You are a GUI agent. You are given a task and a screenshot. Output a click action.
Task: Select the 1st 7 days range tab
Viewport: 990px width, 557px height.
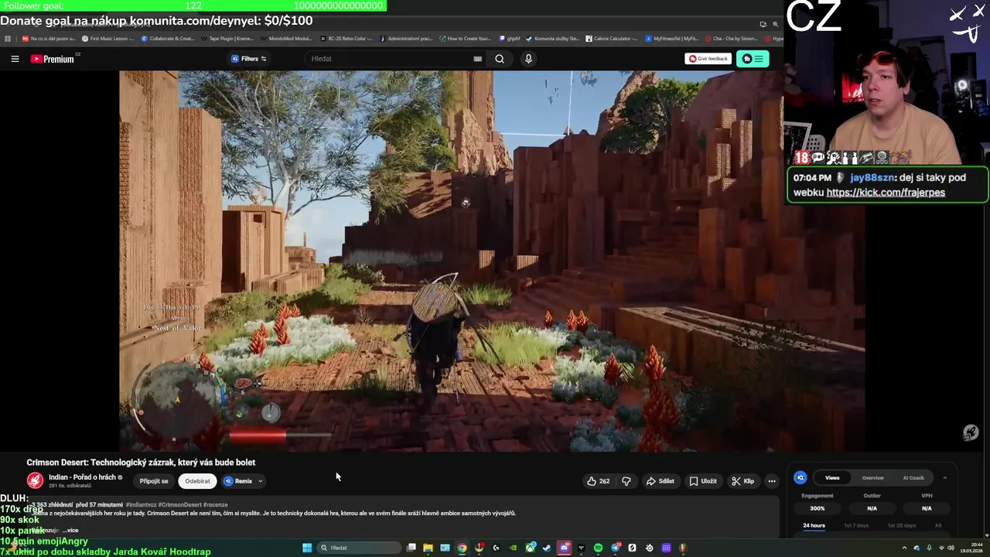[x=856, y=525]
